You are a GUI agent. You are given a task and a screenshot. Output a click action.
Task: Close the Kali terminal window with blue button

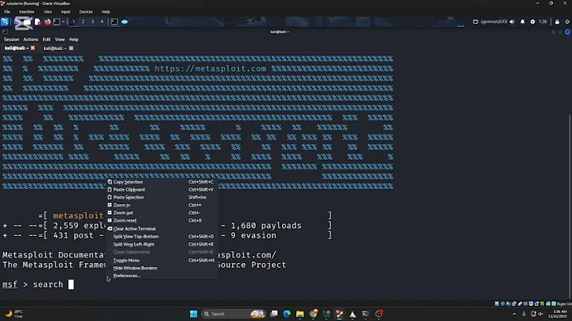point(567,32)
